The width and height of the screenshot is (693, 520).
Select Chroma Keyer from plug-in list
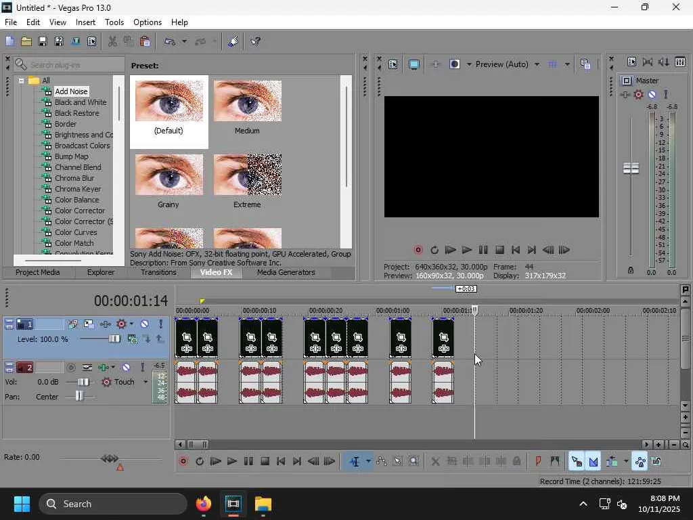pos(77,189)
